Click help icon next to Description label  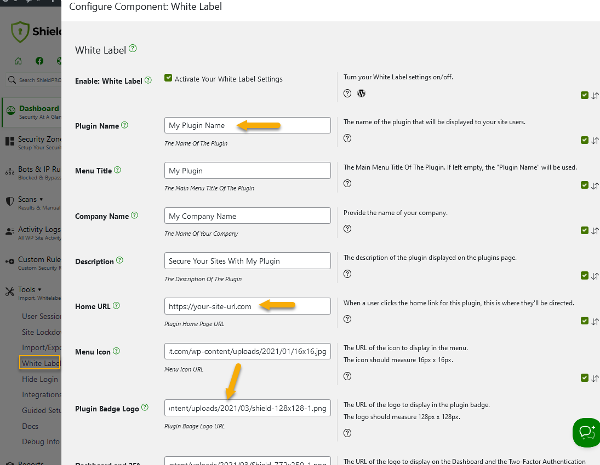[119, 260]
